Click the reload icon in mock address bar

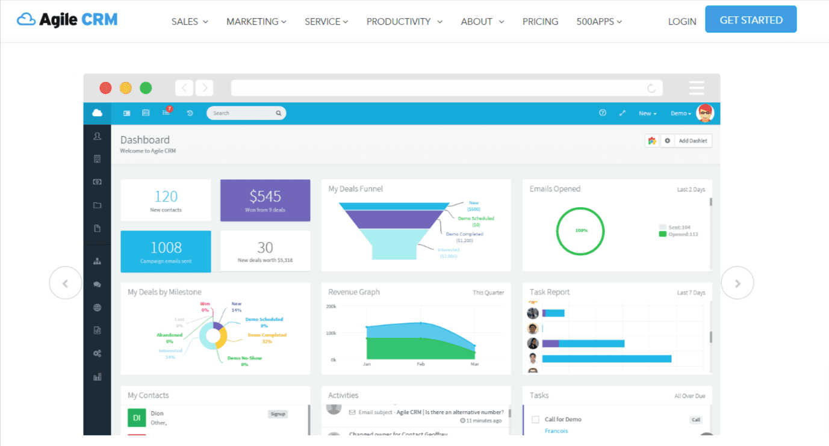651,88
